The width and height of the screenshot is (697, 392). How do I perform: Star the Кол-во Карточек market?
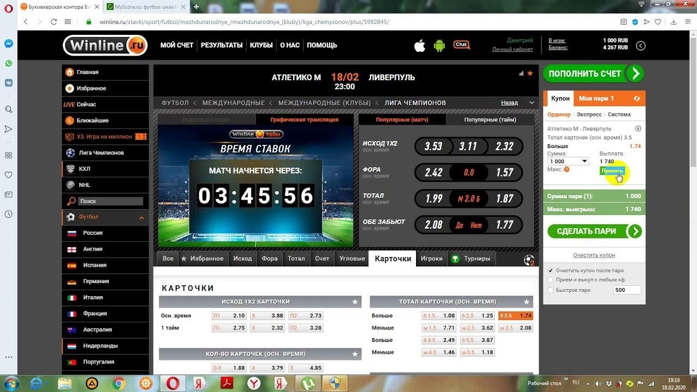tap(355, 354)
